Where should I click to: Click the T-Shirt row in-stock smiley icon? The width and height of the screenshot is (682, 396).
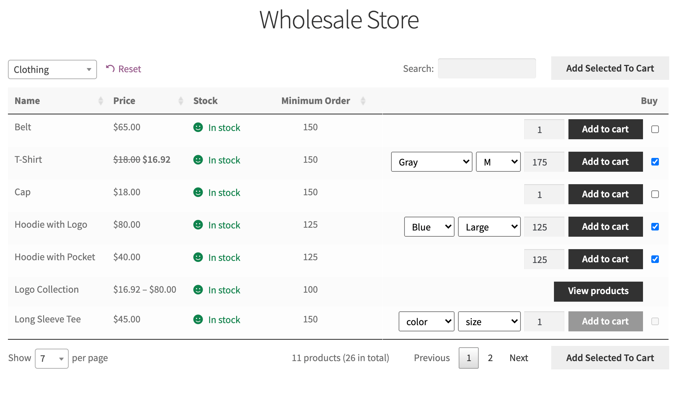click(198, 160)
